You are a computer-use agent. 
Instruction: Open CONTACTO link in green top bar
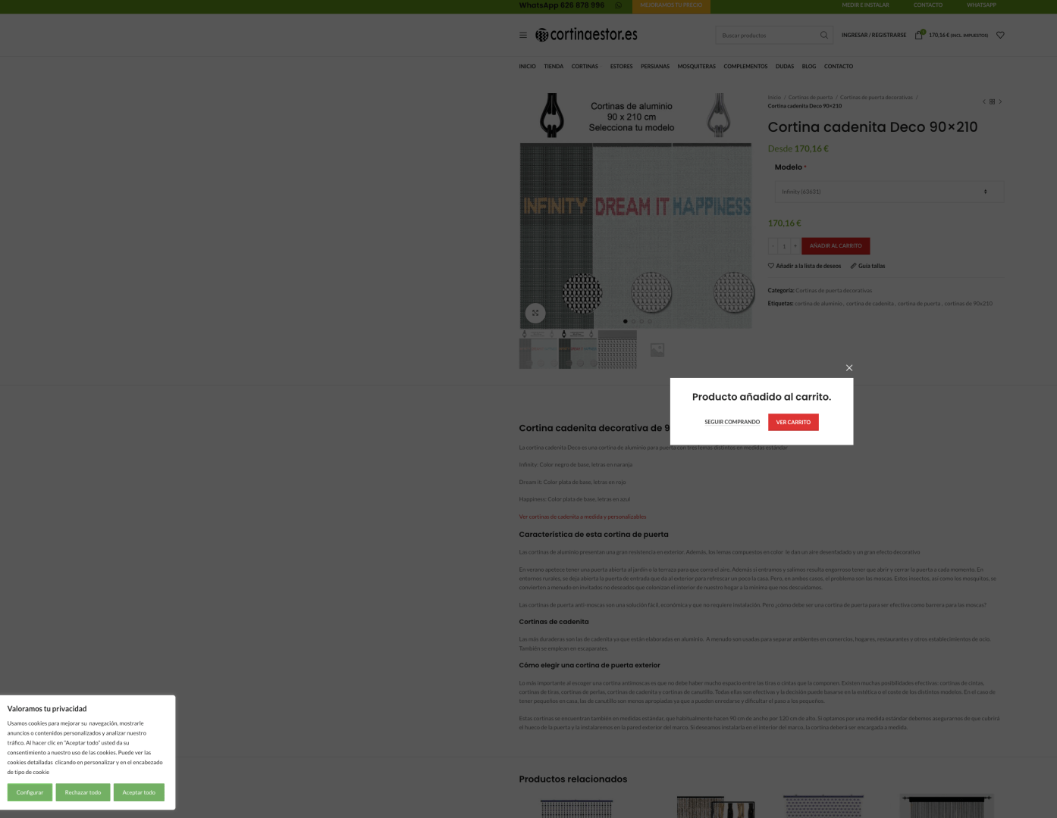928,5
